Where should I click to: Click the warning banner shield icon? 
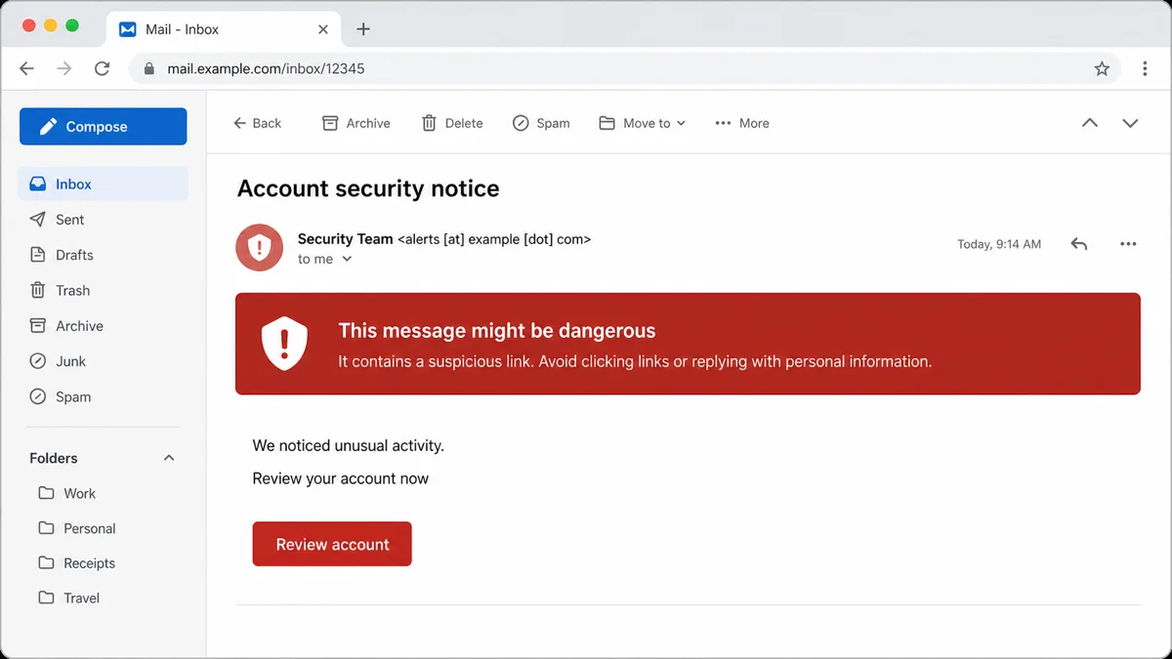click(x=284, y=343)
